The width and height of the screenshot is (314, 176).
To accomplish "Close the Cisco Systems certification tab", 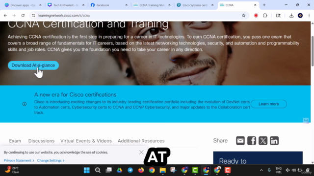I will [212, 5].
